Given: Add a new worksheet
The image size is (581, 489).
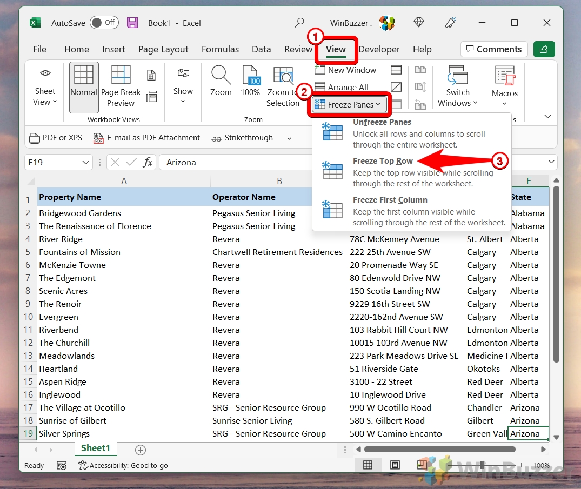Looking at the screenshot, I should (140, 449).
